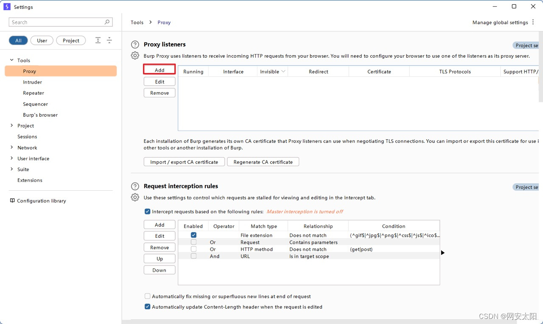Click the black arrow beside rules table
This screenshot has height=324, width=543.
click(x=443, y=253)
